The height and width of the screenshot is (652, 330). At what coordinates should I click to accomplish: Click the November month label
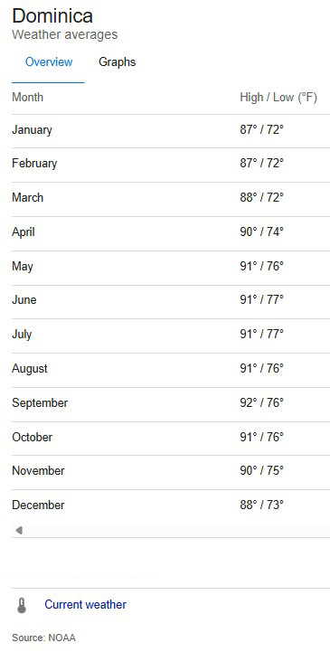(x=38, y=471)
